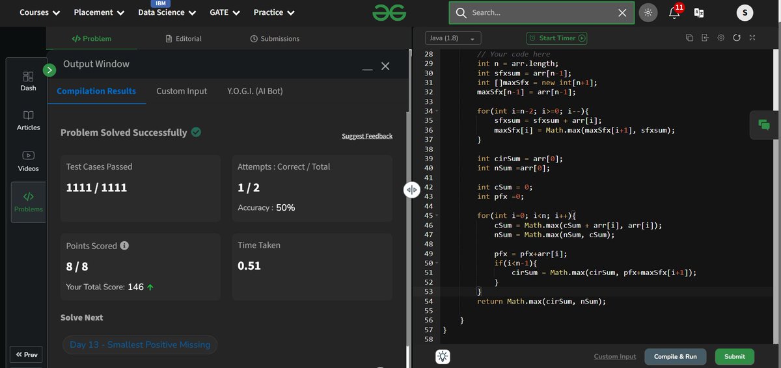
Task: Reset code with the refresh icon
Action: click(737, 38)
